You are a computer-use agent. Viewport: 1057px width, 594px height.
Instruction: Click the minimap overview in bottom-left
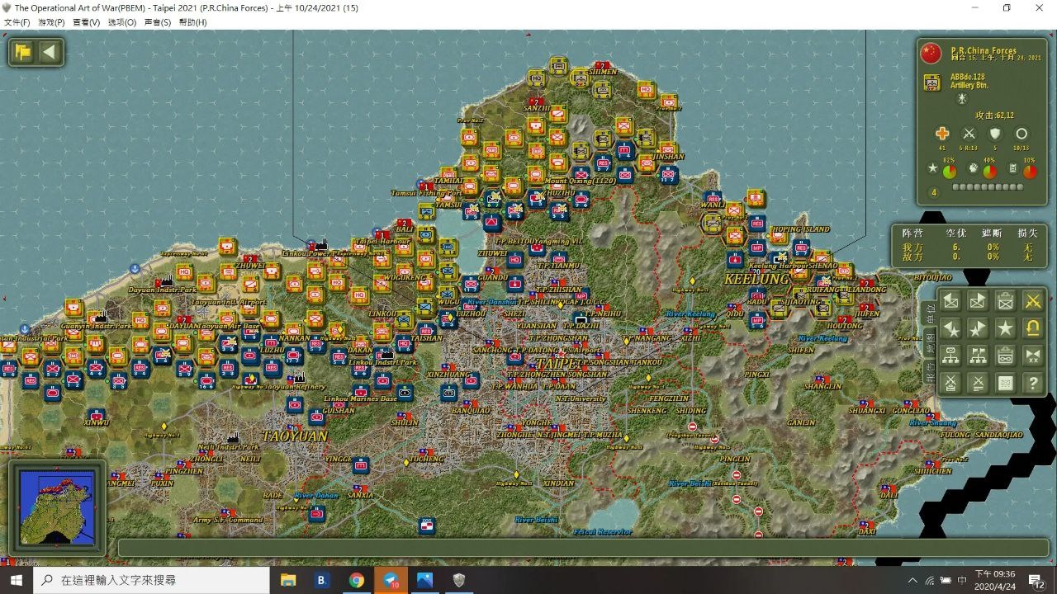tap(57, 507)
